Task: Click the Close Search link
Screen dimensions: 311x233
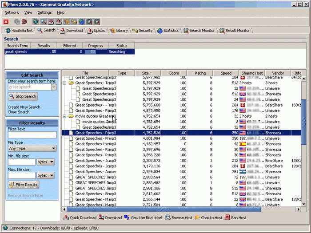Action: [19, 112]
